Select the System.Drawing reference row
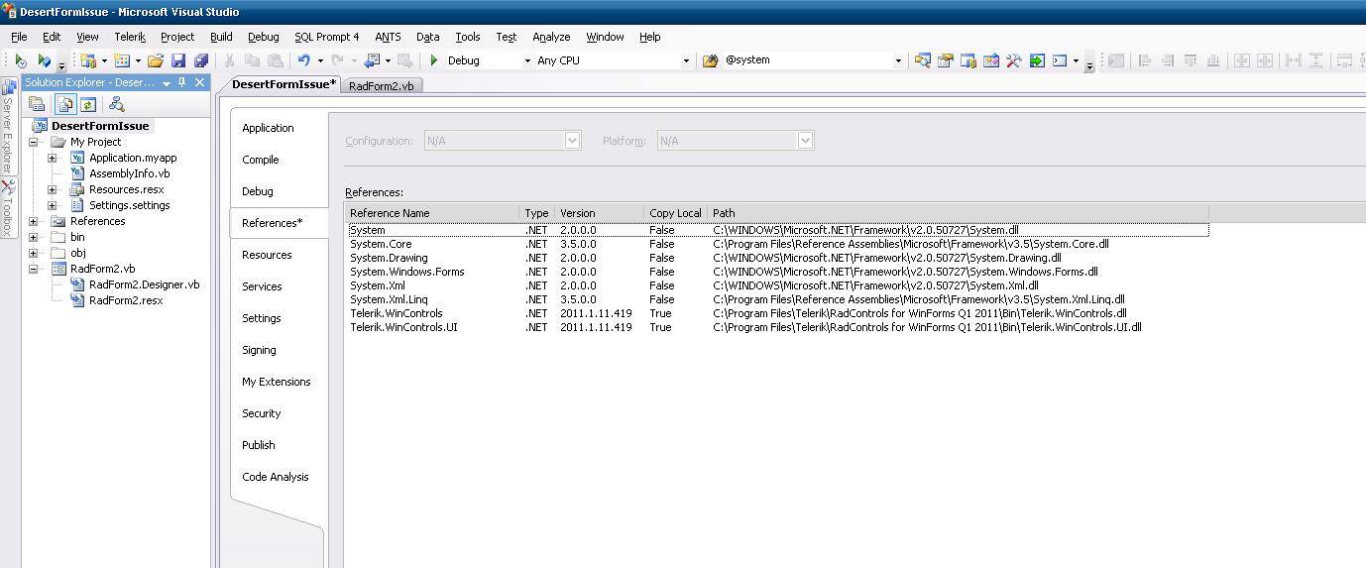This screenshot has height=568, width=1366. click(x=777, y=258)
